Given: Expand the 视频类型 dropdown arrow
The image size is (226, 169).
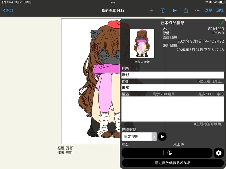Looking at the screenshot, I should [154, 137].
